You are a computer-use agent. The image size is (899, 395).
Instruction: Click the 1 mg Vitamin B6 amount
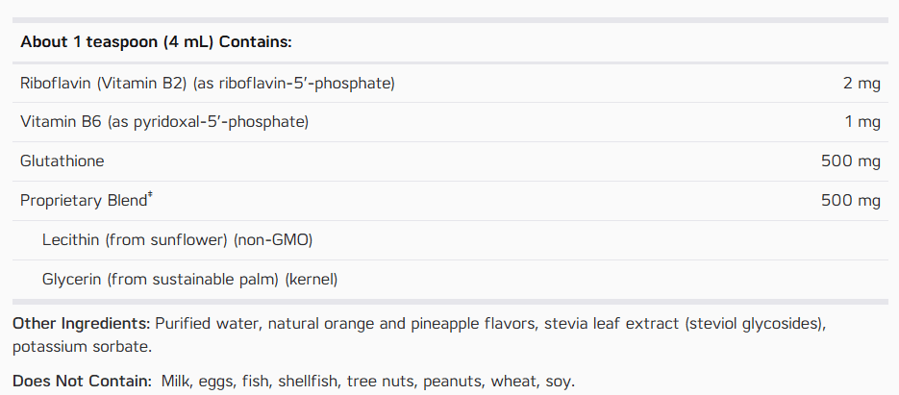[x=862, y=122]
